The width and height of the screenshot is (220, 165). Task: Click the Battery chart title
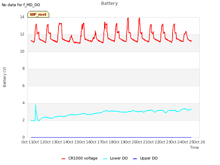coord(109,3)
